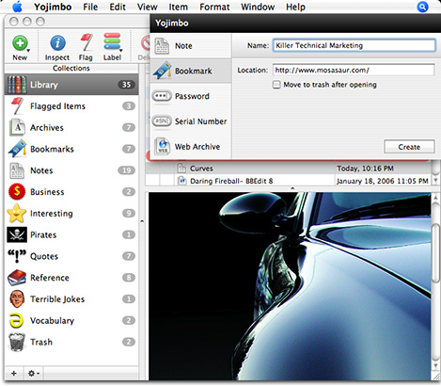Select the Terrible Jokes collection
This screenshot has height=386, width=441.
coord(71,299)
